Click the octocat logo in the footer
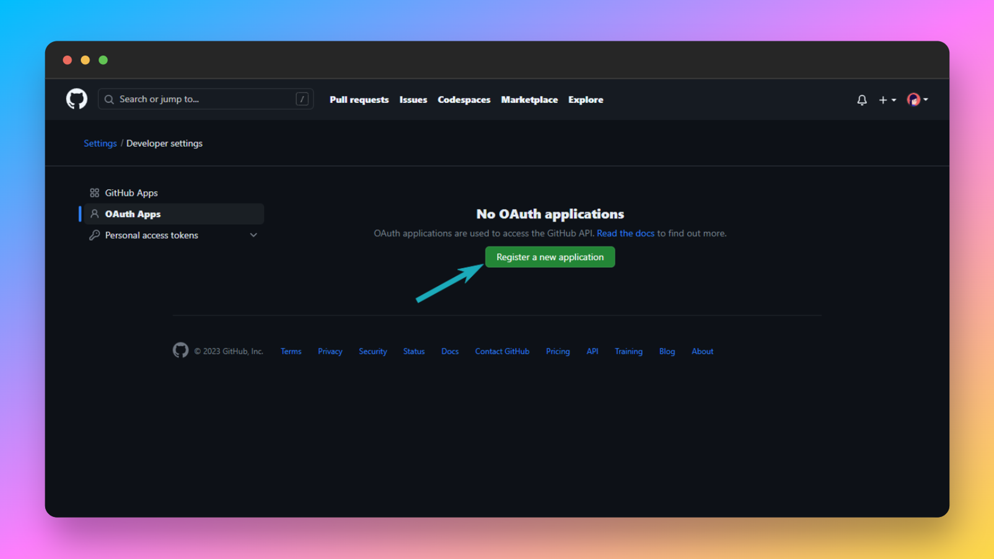This screenshot has height=559, width=994. (181, 350)
